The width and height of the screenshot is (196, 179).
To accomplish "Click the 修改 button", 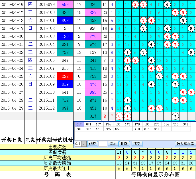I will [x=92, y=144].
